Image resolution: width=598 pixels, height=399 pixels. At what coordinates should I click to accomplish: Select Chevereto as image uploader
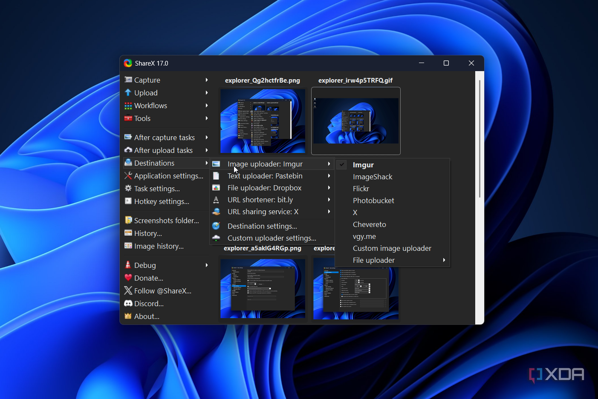(x=392, y=224)
